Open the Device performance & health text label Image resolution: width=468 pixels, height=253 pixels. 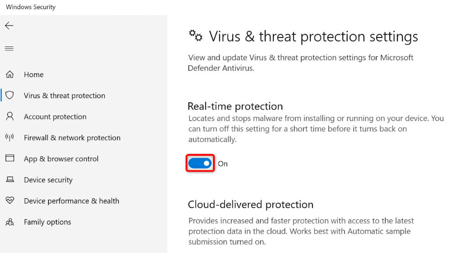(71, 200)
